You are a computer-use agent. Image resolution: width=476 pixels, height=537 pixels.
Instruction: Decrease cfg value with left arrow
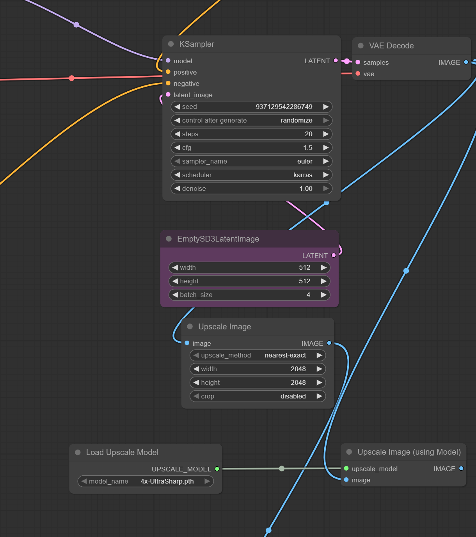point(177,148)
